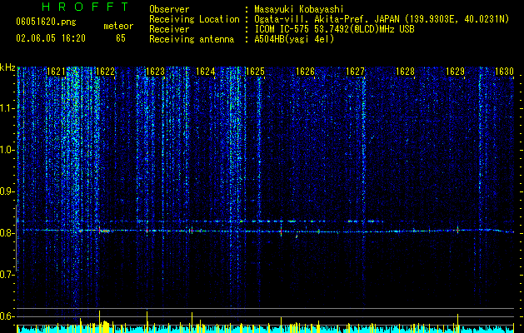The width and height of the screenshot is (524, 333).
Task: Click the 1630 time marker
Action: 504,72
